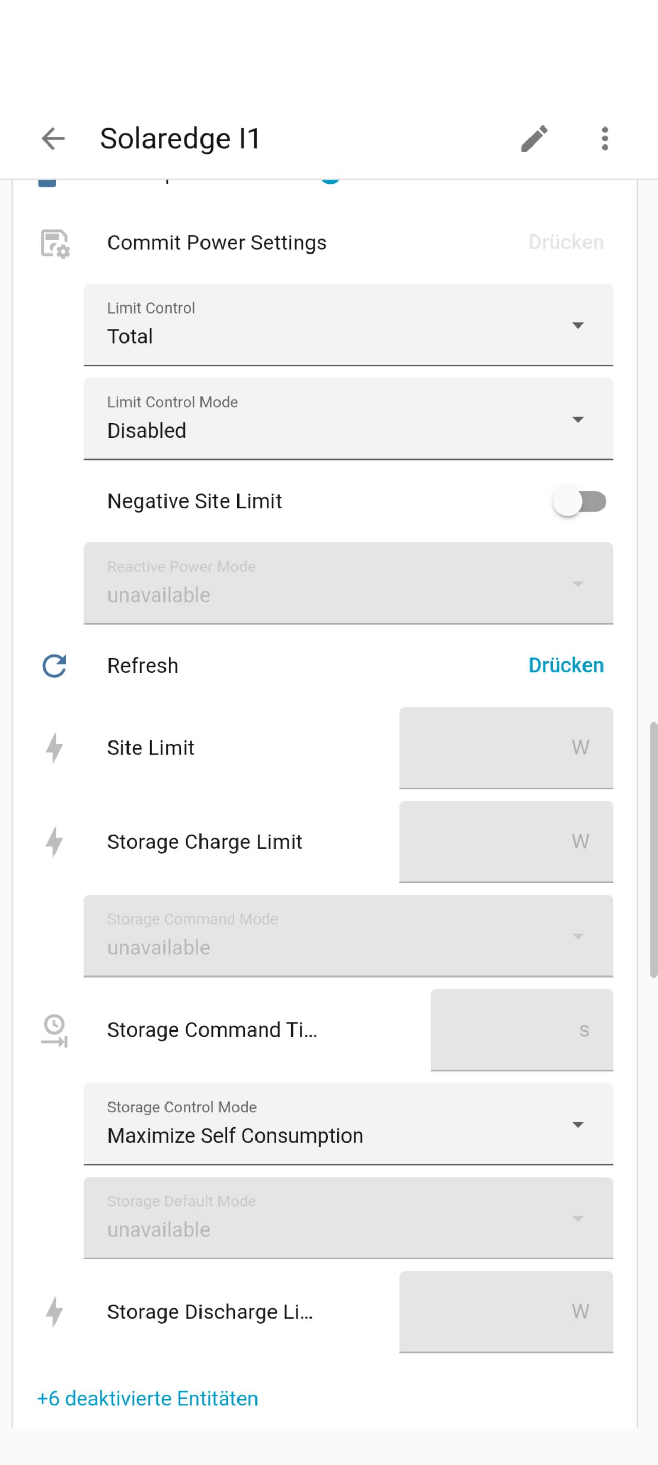Click the Storage Discharge Limit bolt icon
The image size is (658, 1465).
click(x=54, y=1311)
